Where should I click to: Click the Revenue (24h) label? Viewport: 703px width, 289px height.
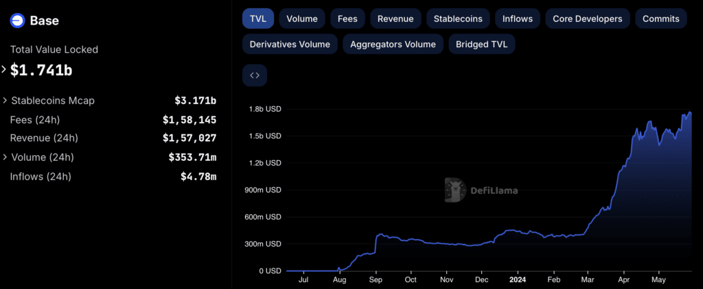(x=44, y=138)
